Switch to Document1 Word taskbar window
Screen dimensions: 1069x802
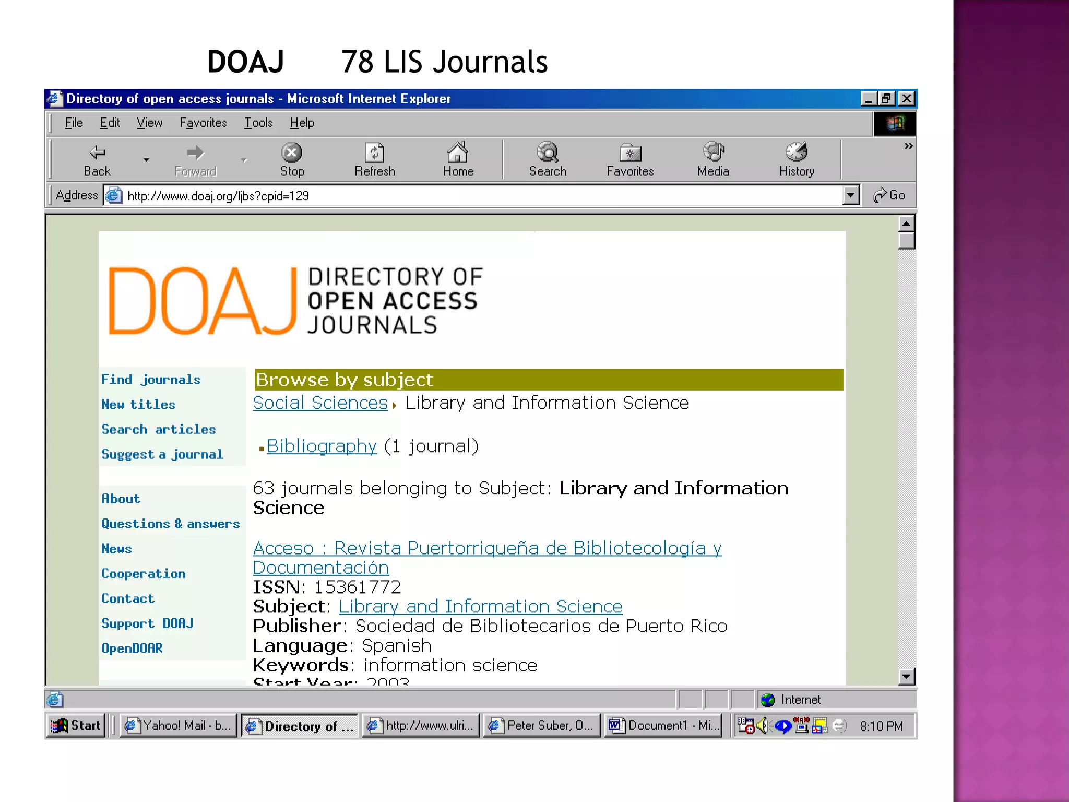663,726
